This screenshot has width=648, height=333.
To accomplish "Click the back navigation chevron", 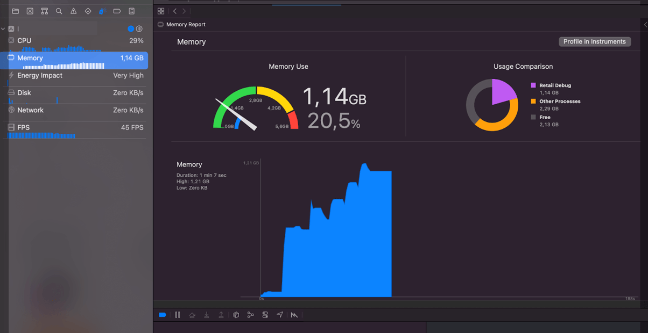I will click(x=175, y=11).
